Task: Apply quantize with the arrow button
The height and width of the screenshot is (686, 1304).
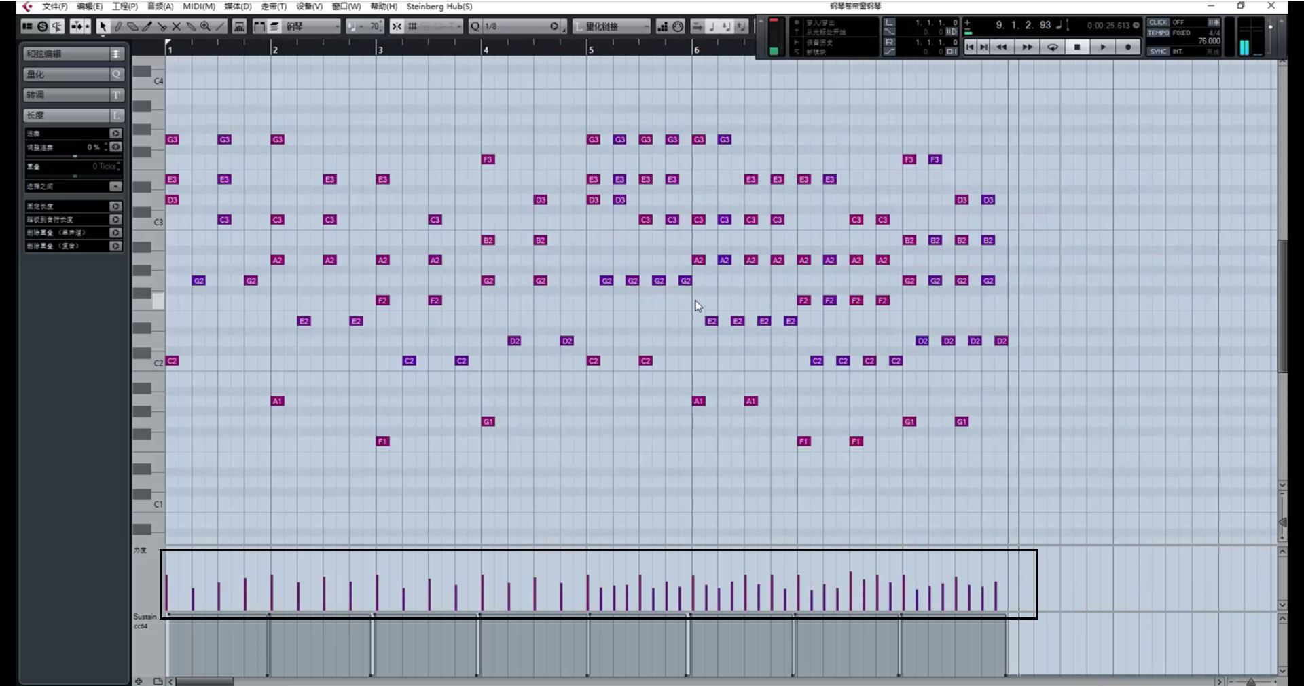Action: pos(555,26)
